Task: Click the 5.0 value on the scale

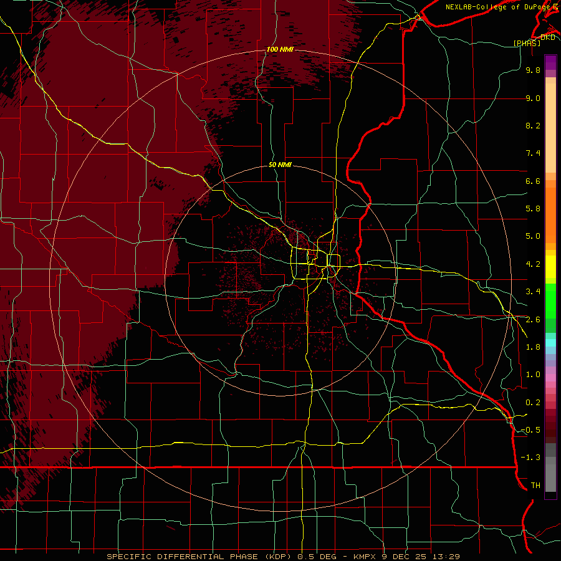Action: 533,236
